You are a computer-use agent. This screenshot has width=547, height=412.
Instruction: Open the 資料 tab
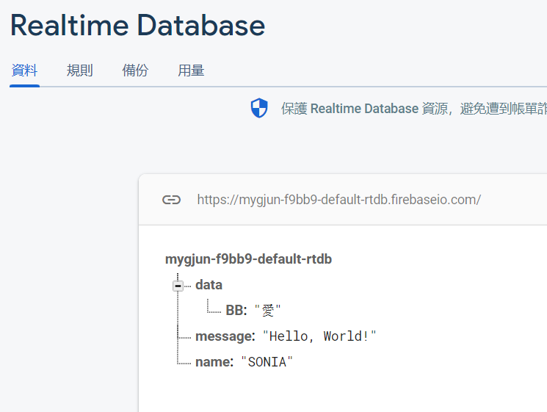click(x=24, y=71)
